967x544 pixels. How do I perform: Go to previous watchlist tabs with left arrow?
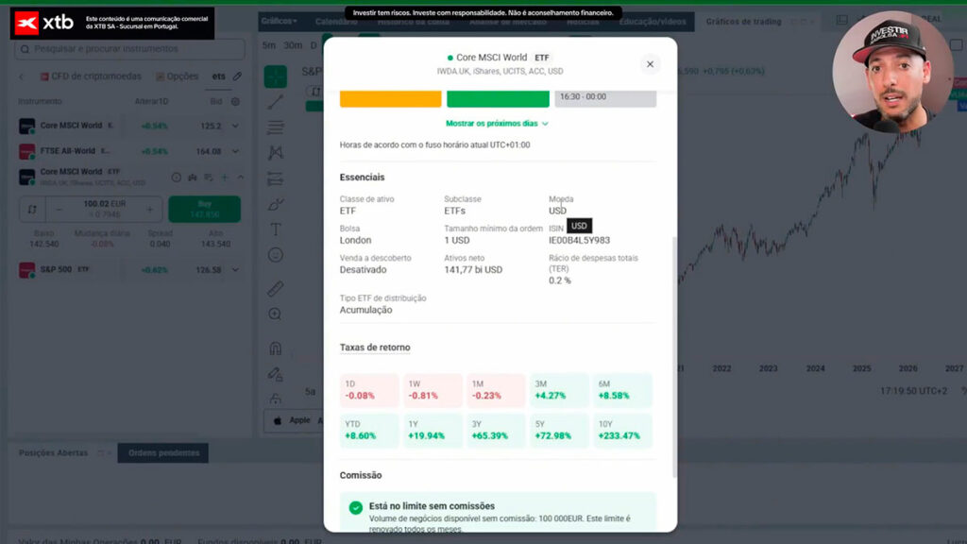(x=22, y=77)
